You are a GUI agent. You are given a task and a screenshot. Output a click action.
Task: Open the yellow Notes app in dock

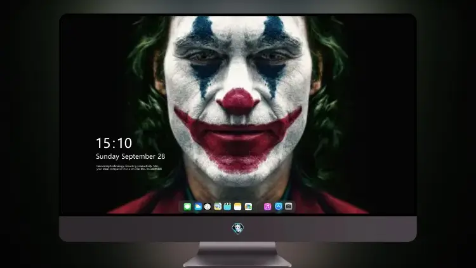tap(238, 206)
